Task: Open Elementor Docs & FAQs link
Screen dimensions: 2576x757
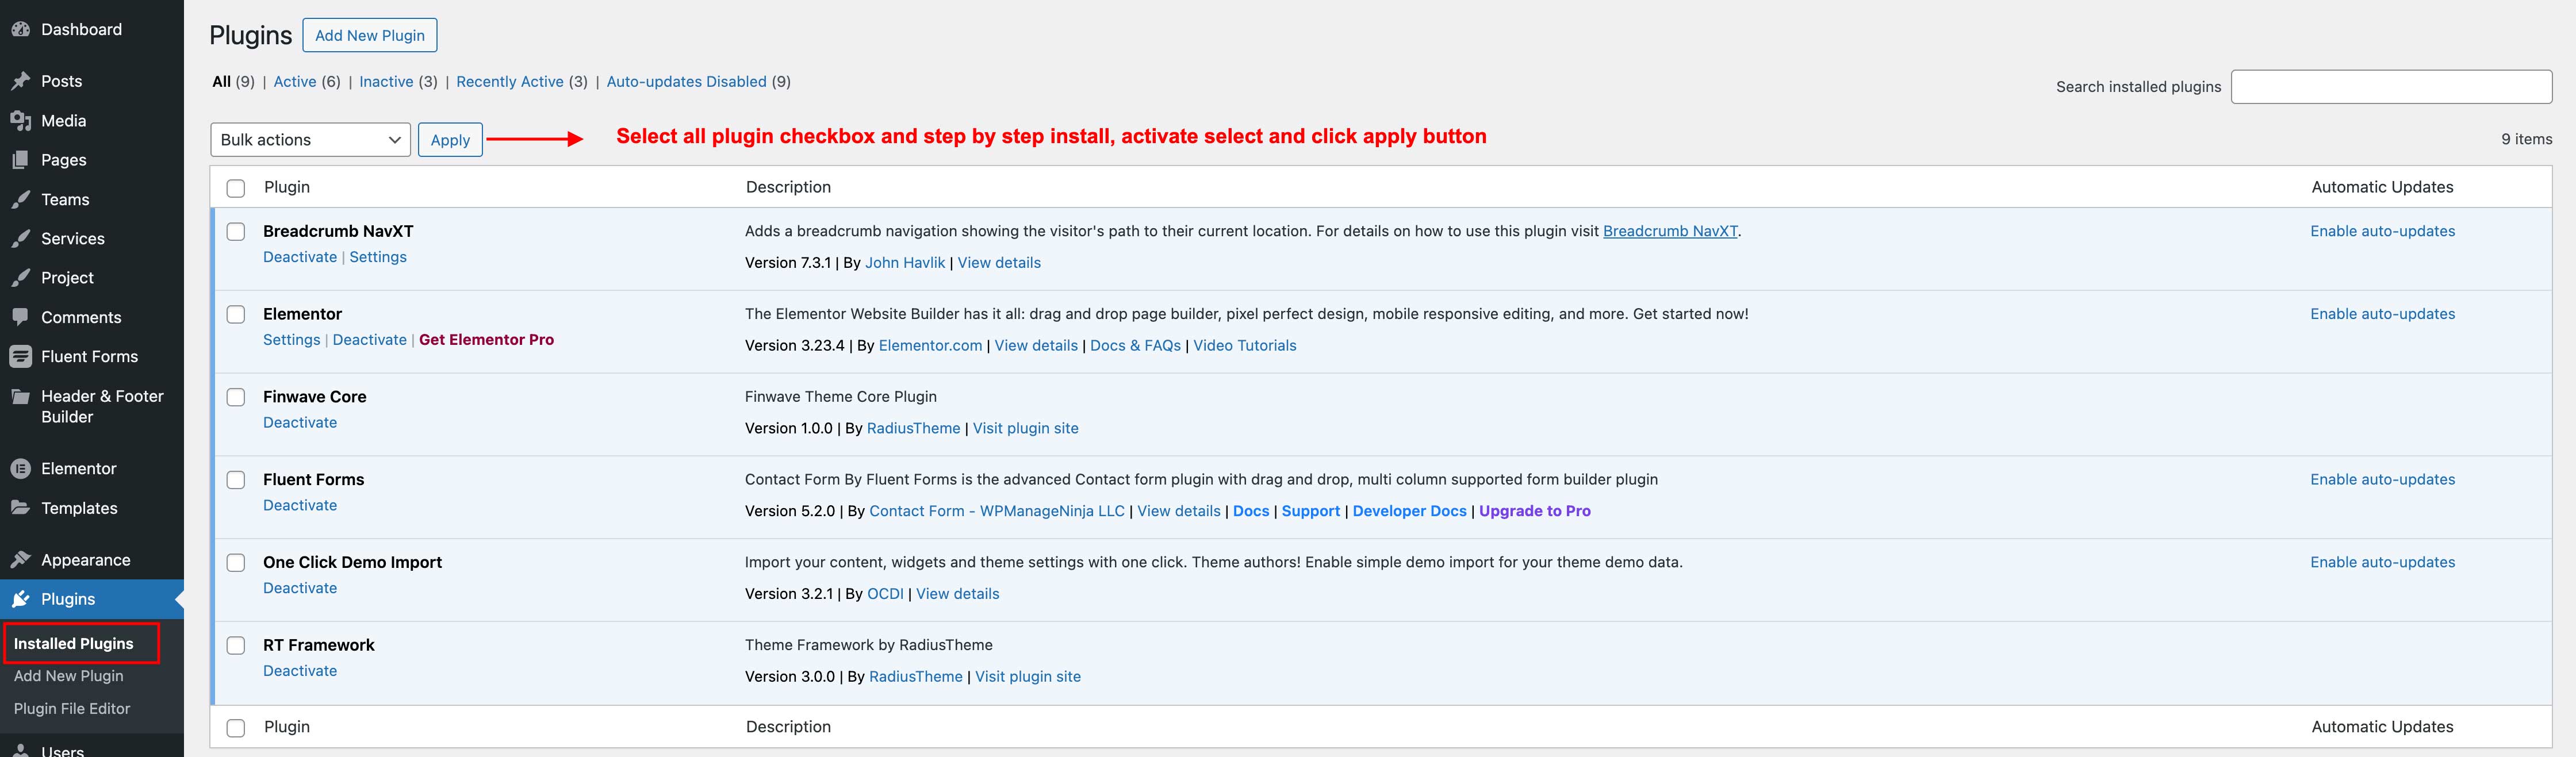Action: click(x=1135, y=346)
